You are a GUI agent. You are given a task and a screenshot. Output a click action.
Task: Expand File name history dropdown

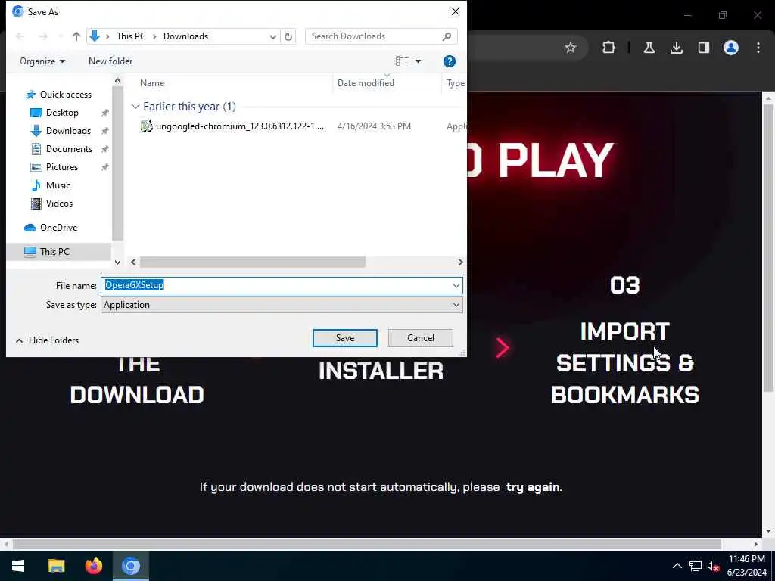click(456, 285)
